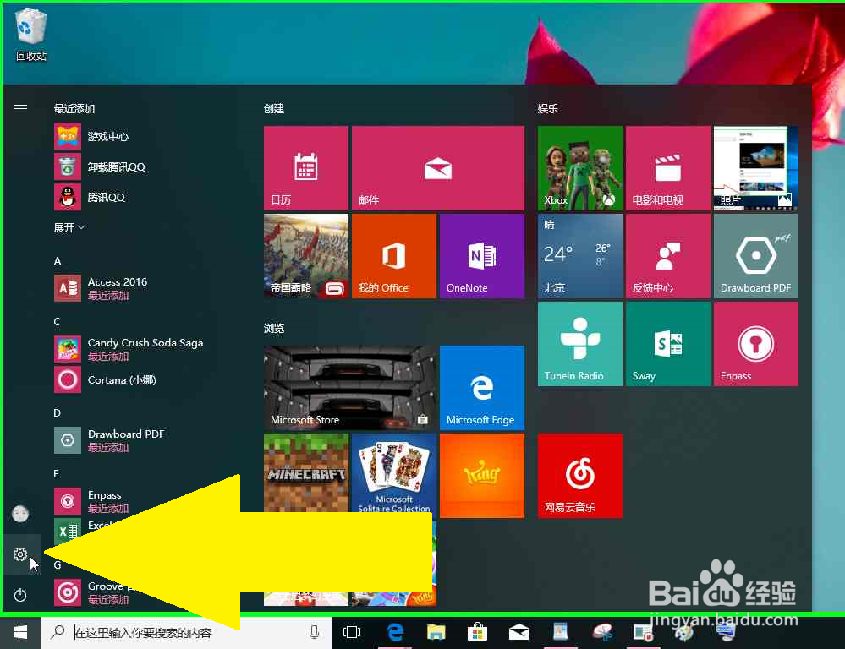Click the 浏览 group header

(x=274, y=329)
